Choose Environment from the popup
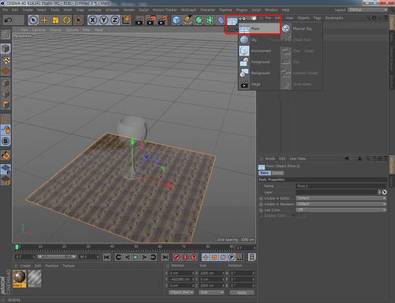The image size is (395, 303). pos(259,50)
